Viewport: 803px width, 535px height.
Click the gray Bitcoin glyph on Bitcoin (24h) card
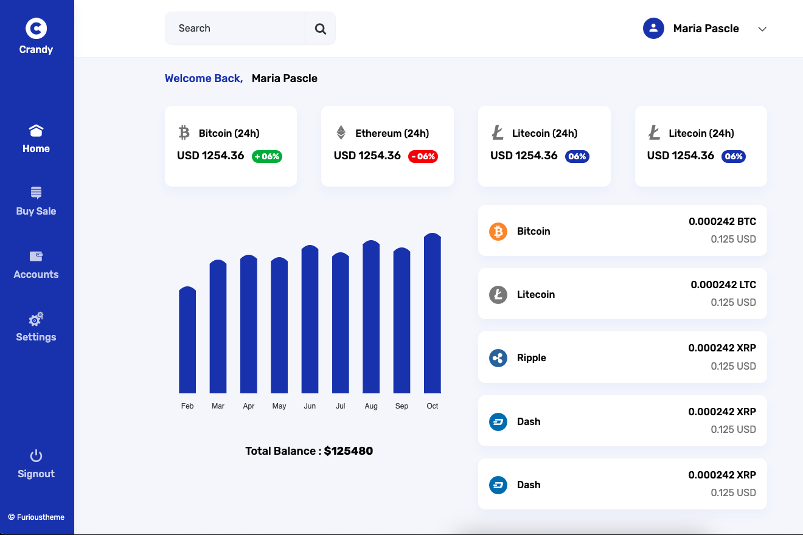tap(184, 133)
